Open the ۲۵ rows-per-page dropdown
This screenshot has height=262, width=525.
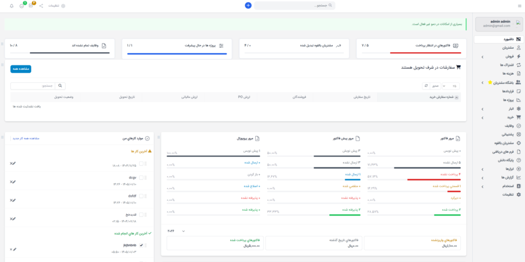[451, 86]
